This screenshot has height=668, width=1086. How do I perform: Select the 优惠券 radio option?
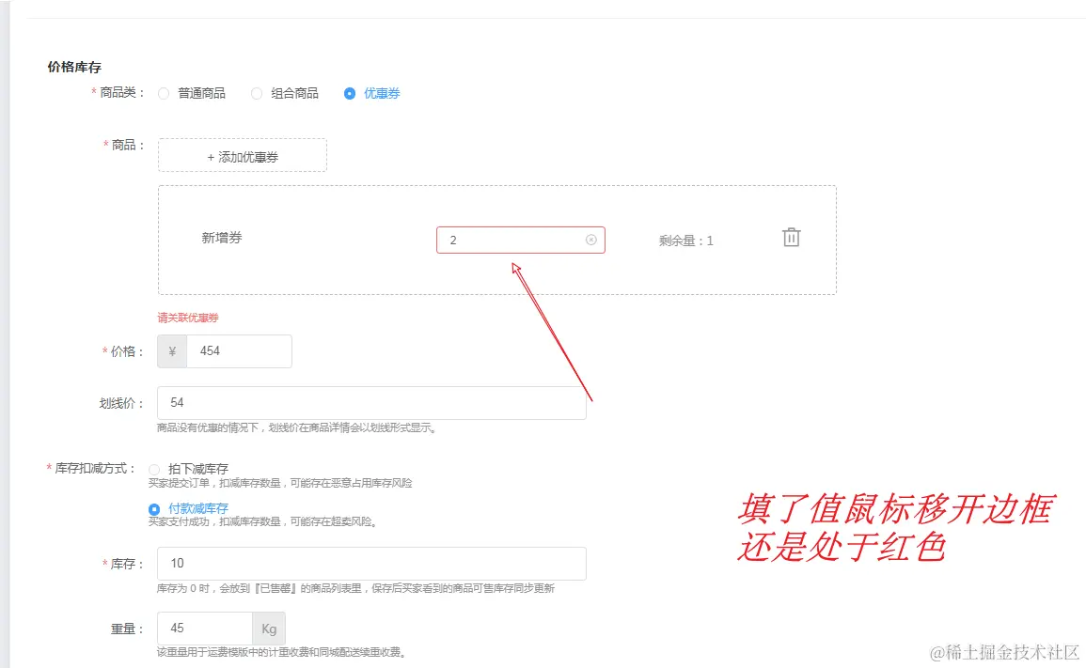pyautogui.click(x=350, y=93)
